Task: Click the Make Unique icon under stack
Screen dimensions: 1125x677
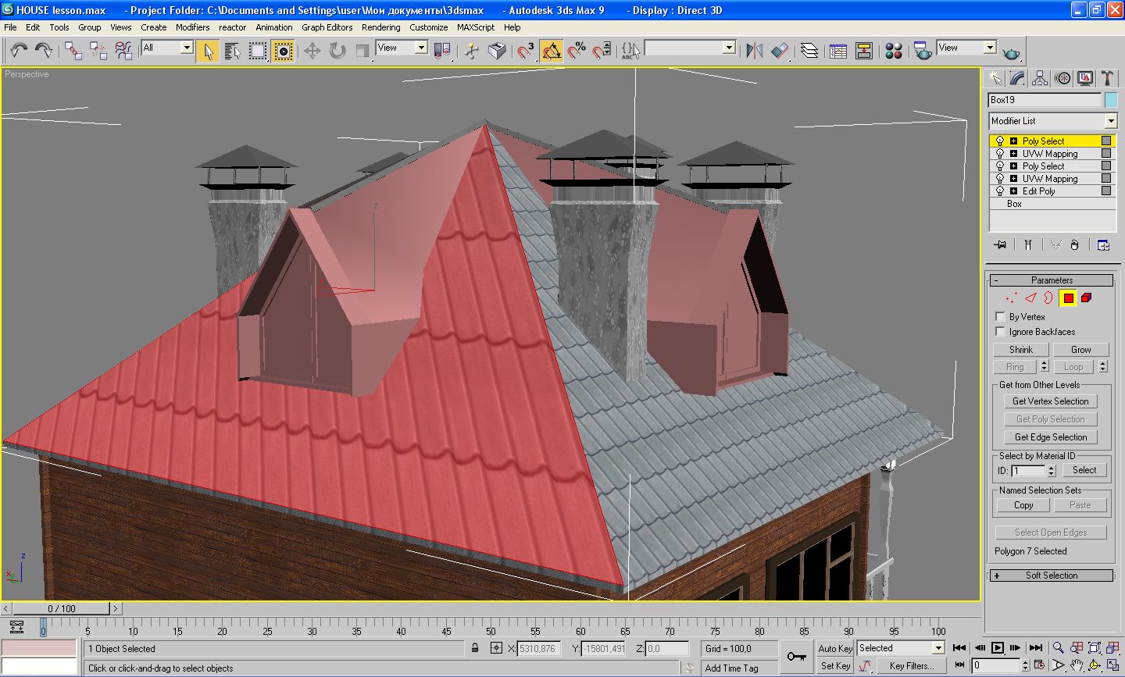Action: pyautogui.click(x=1055, y=244)
